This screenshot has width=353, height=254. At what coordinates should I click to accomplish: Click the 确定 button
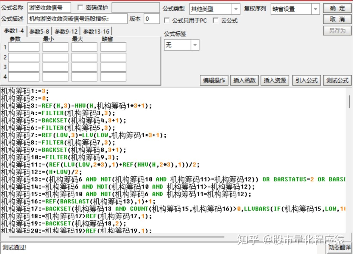337,8
